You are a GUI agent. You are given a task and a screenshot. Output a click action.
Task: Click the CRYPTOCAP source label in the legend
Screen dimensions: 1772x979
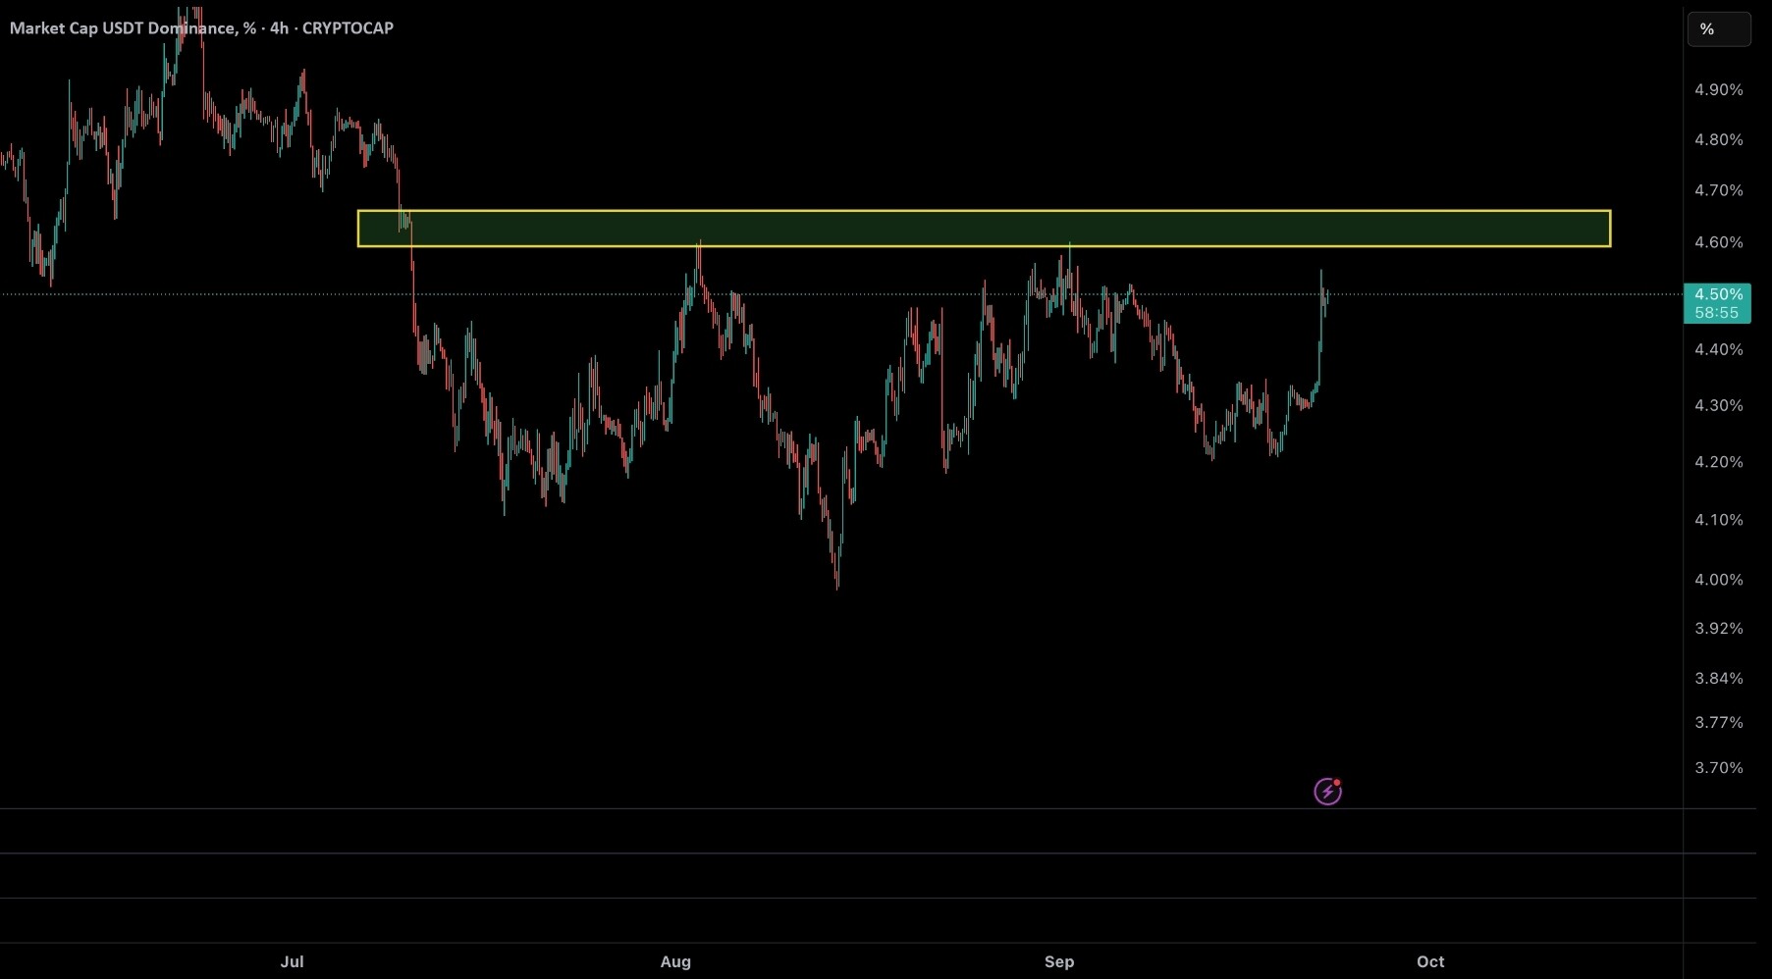348,27
